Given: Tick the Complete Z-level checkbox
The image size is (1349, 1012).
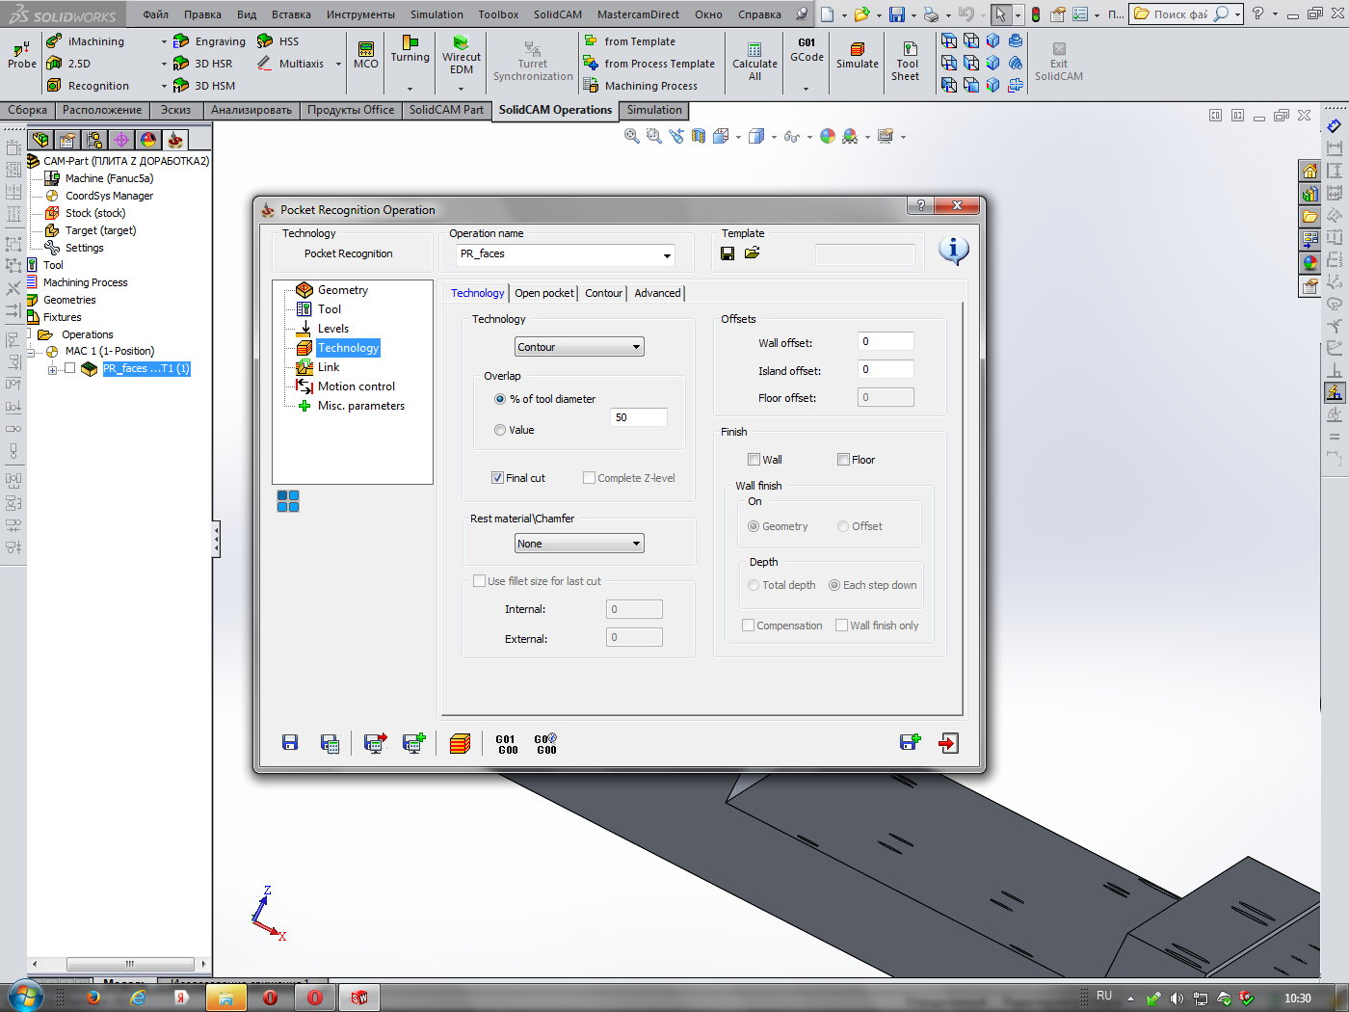Looking at the screenshot, I should (x=589, y=478).
